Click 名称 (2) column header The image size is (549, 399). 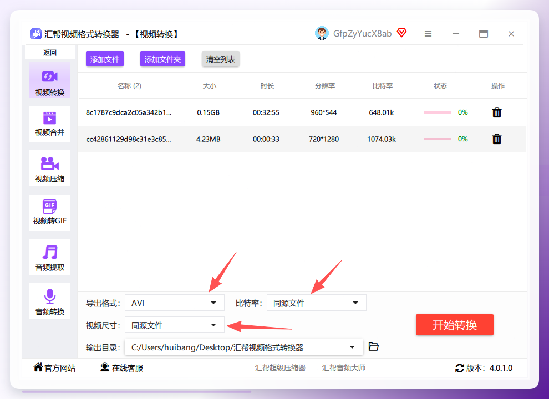[129, 86]
